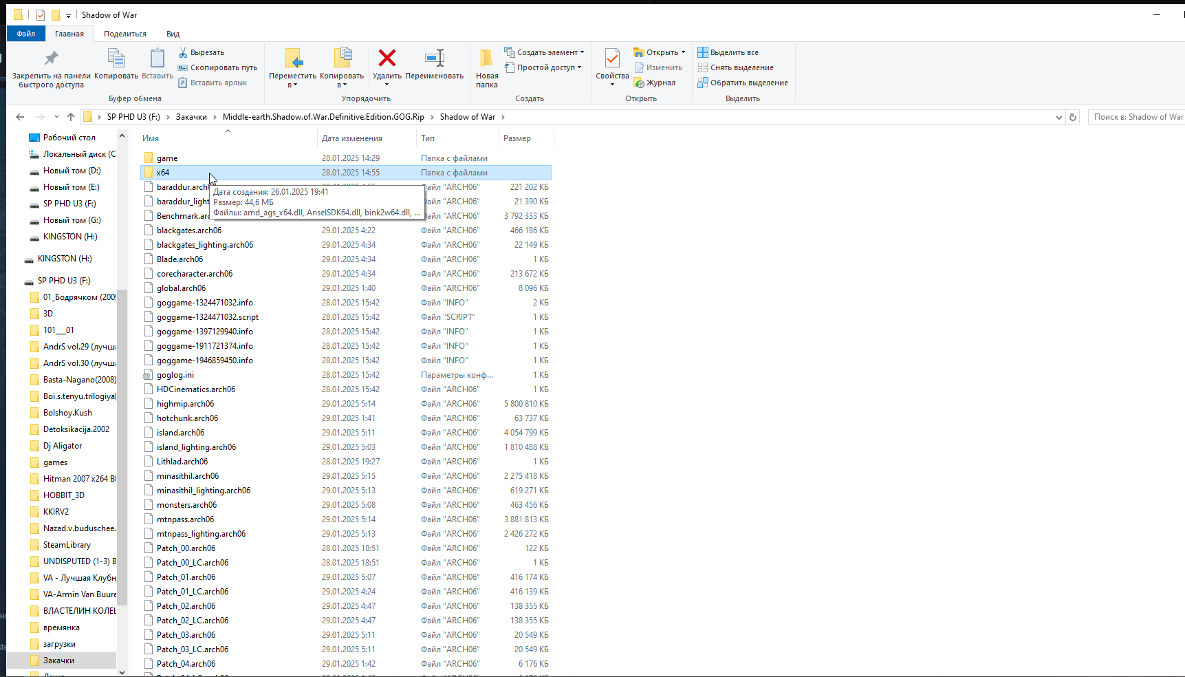This screenshot has height=677, width=1185.
Task: Expand chevron after Shadow of War breadcrumb
Action: tap(503, 117)
